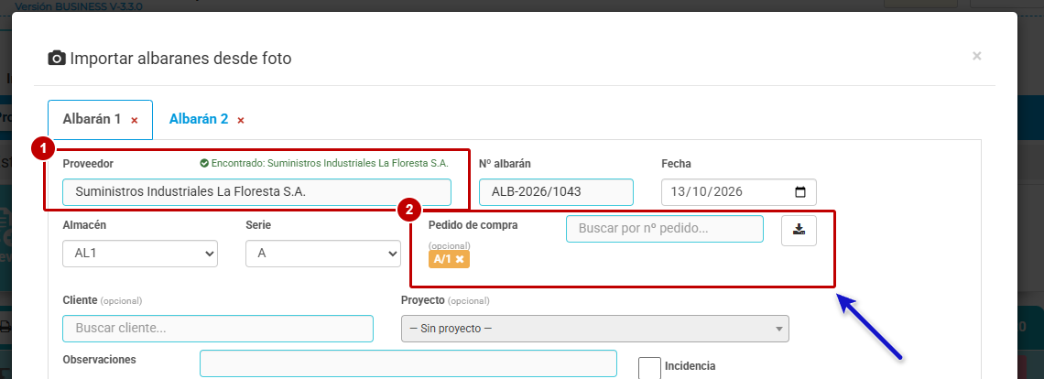Viewport: 1044px width, 379px height.
Task: Remove Albarán 1 via its red x
Action: [x=135, y=121]
